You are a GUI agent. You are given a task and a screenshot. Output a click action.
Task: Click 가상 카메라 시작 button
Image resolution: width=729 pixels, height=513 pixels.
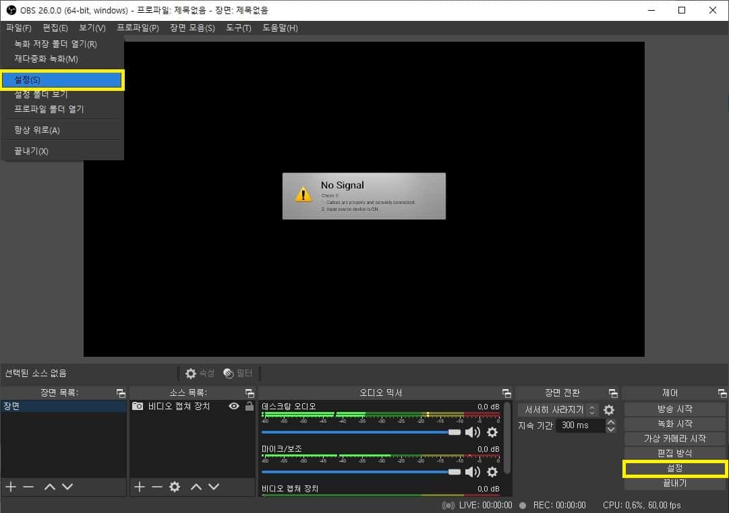pos(674,438)
